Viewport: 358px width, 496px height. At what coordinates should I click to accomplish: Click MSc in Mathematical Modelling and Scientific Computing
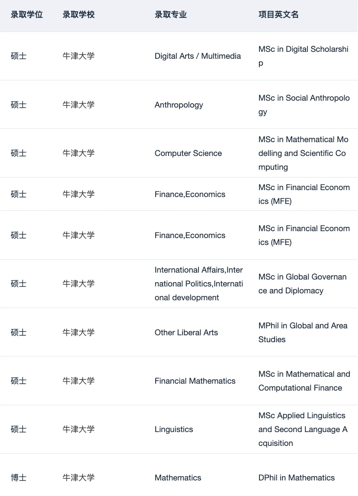click(x=303, y=153)
